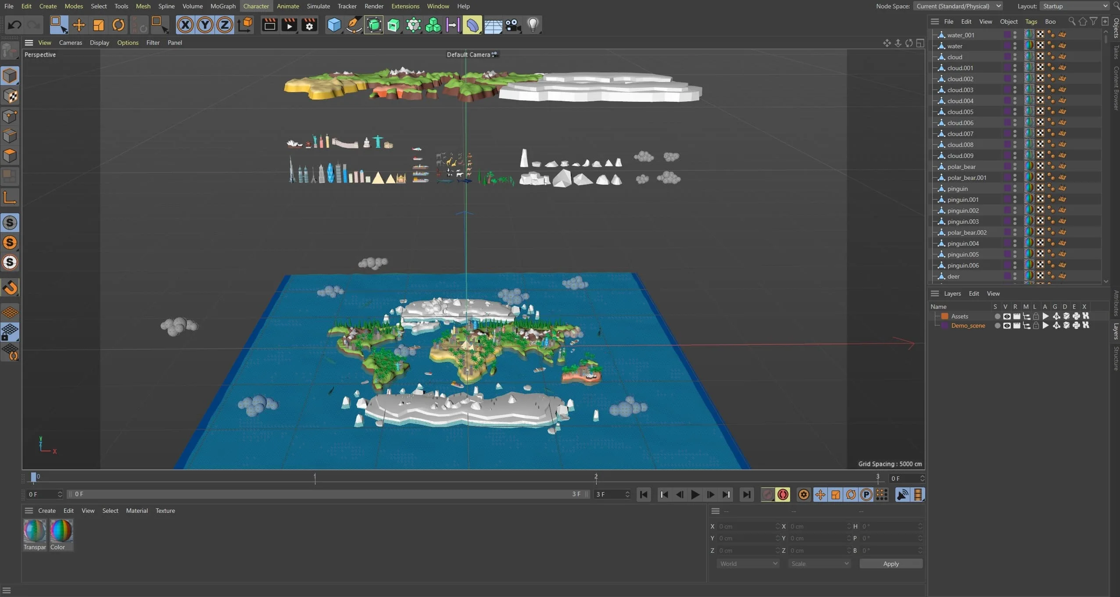Select the Color material swatch
This screenshot has width=1120, height=597.
[x=61, y=531]
